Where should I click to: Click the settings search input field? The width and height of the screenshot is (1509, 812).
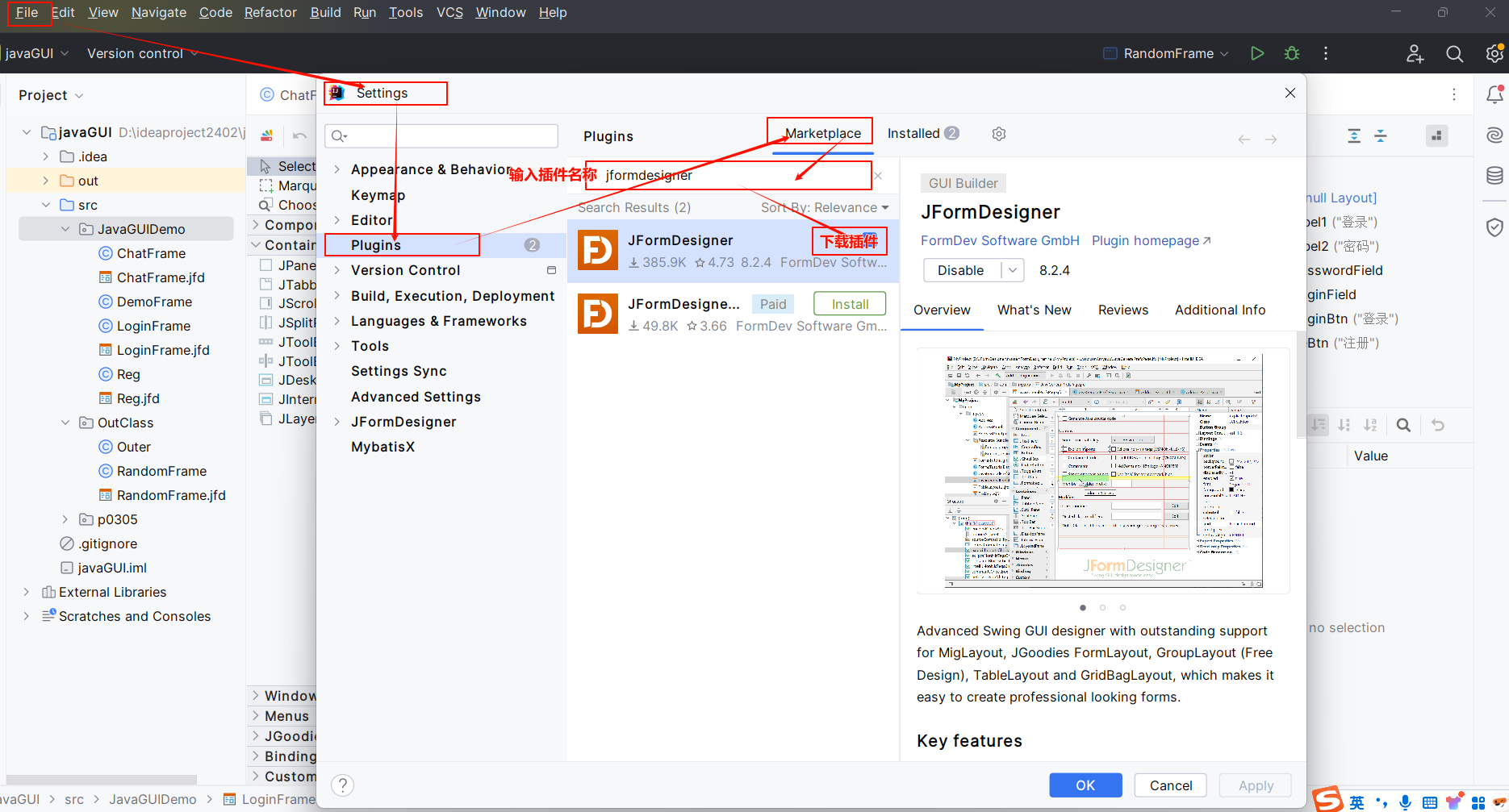pos(441,135)
